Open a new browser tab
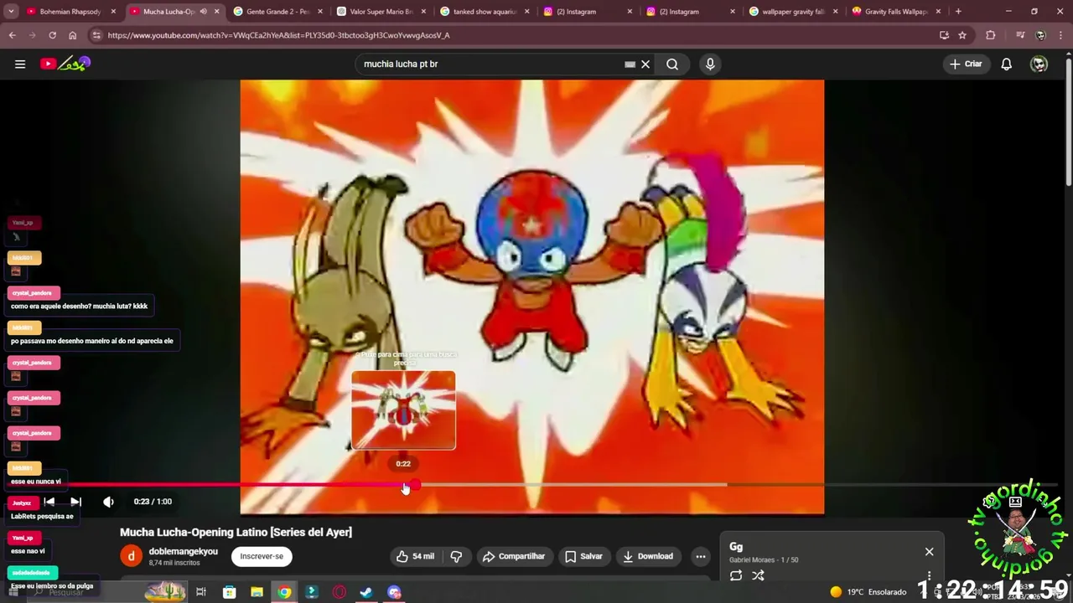This screenshot has height=603, width=1073. pos(958,12)
